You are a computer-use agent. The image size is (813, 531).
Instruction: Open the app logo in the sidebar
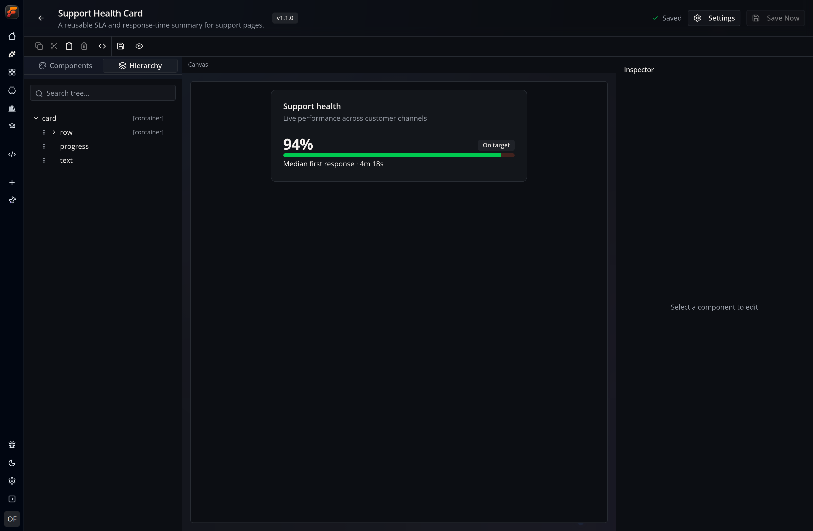click(x=12, y=12)
